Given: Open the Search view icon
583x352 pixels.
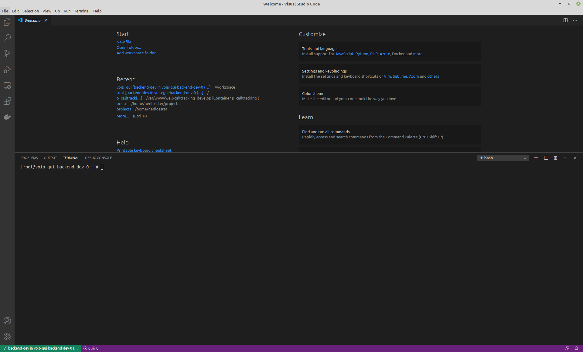Looking at the screenshot, I should click(7, 38).
